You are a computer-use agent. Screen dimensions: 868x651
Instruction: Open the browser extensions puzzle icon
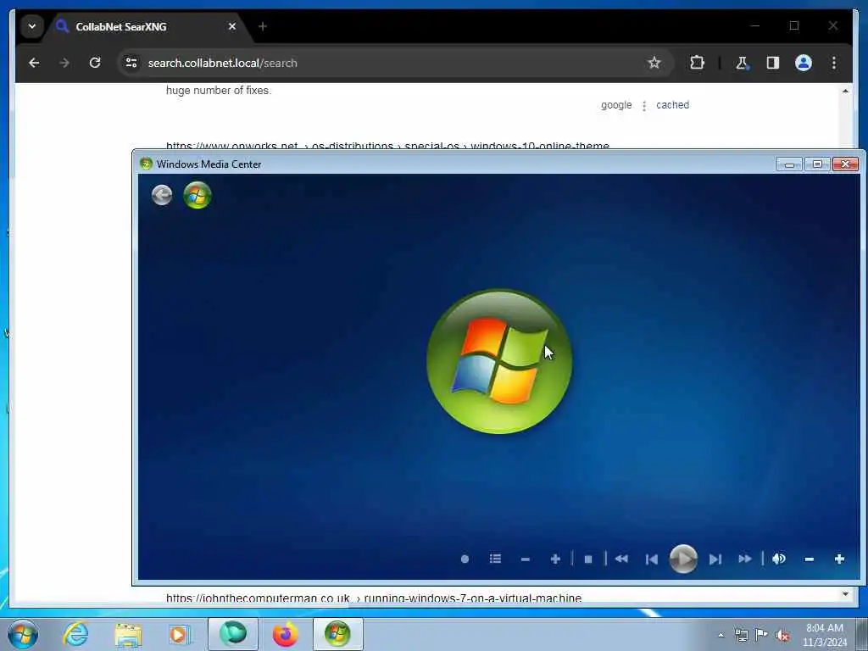coord(697,63)
